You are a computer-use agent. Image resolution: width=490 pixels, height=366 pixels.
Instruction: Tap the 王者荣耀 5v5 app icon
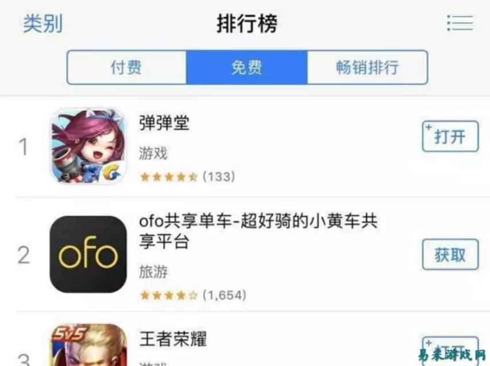88,345
